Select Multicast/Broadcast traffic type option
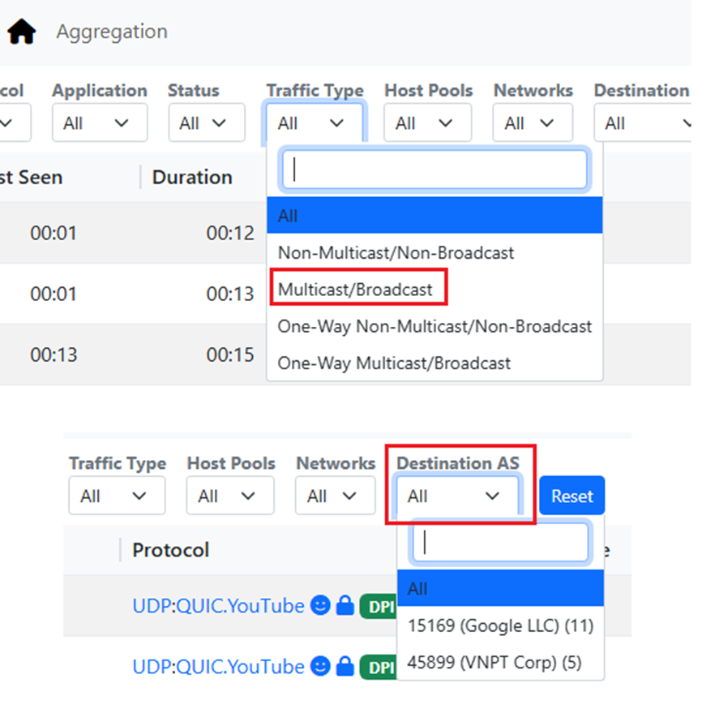Image resolution: width=719 pixels, height=709 pixels. (x=356, y=290)
